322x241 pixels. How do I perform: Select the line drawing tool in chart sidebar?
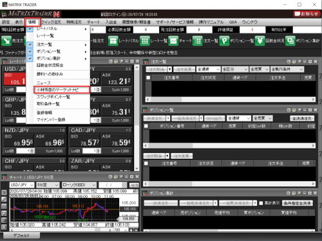pos(4,199)
